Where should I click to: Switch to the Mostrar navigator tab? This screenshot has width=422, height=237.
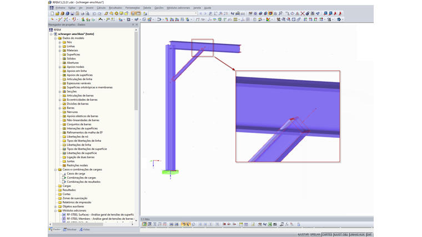pos(70,229)
